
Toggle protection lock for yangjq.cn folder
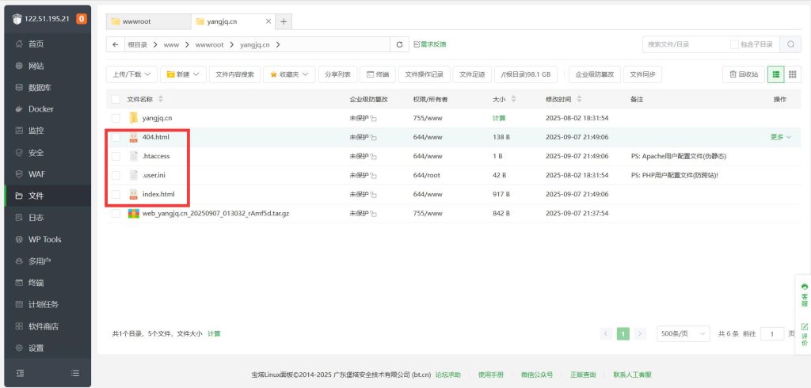tap(374, 119)
